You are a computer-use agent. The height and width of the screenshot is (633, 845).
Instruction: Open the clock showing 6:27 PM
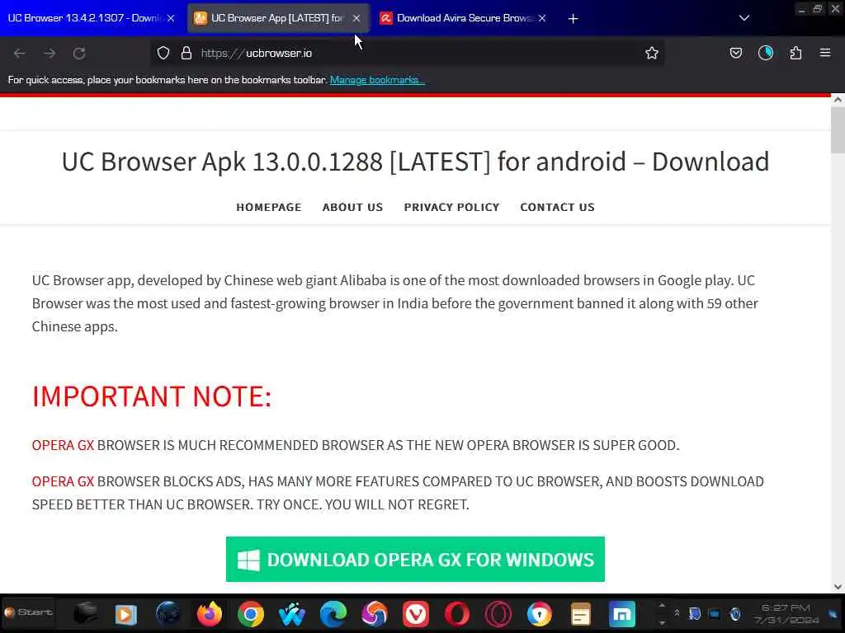tap(786, 614)
